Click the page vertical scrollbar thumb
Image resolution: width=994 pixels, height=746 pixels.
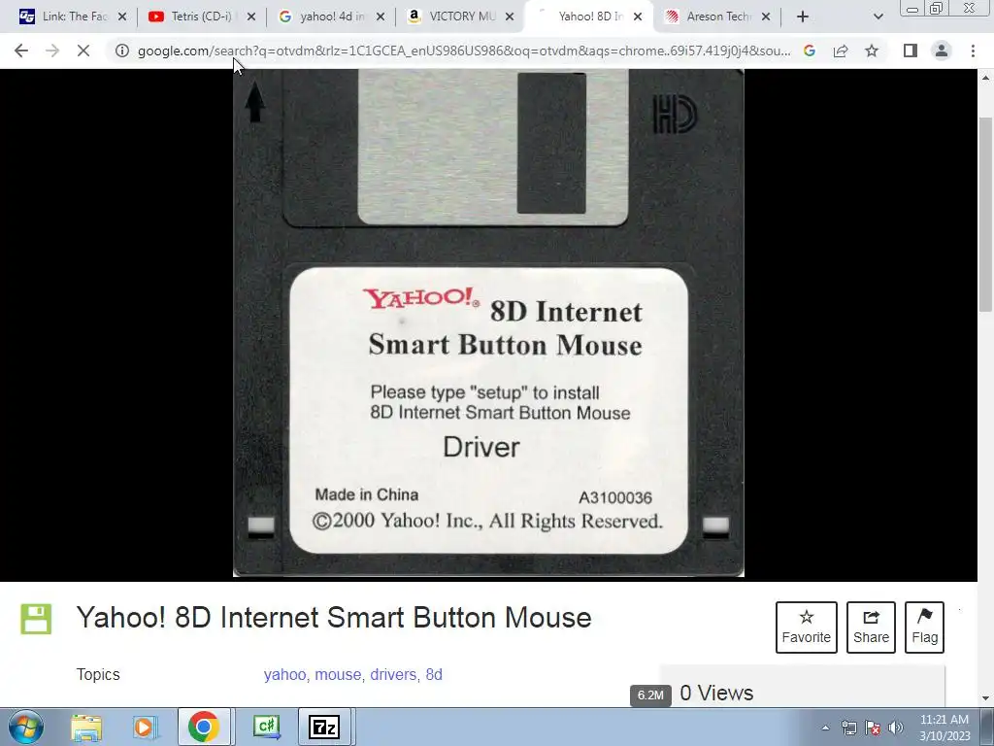985,215
